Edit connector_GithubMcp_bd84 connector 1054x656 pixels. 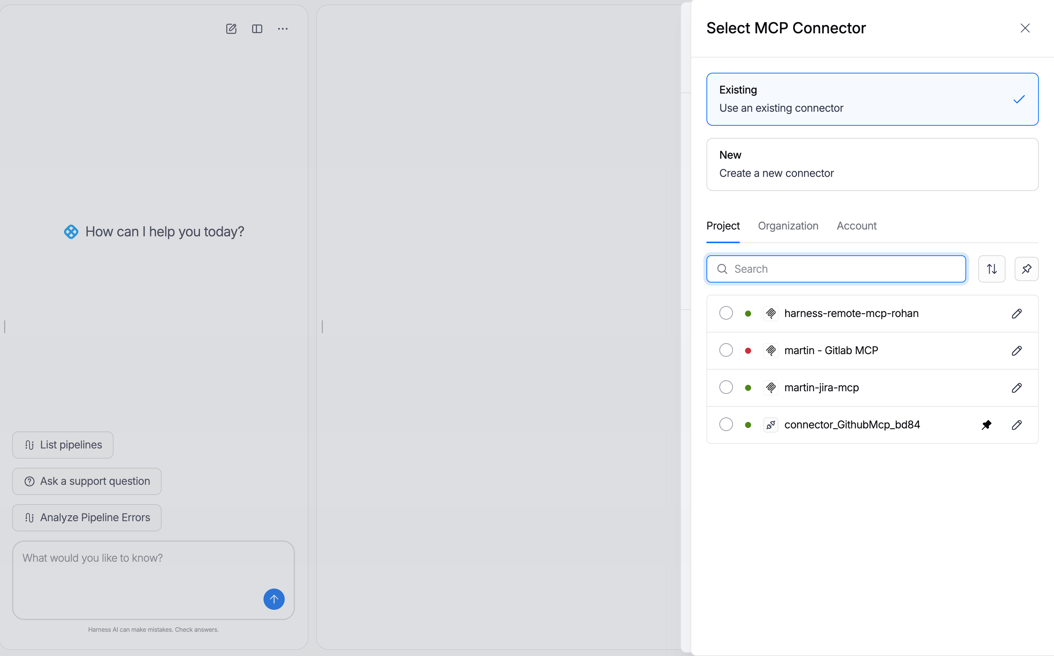[1017, 425]
